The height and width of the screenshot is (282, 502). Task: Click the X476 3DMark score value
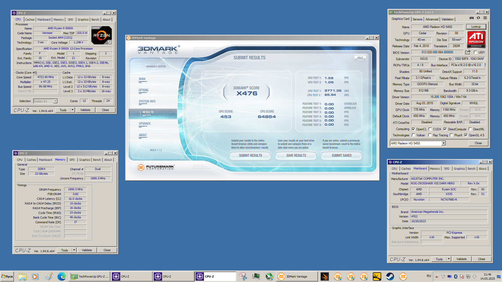[247, 93]
